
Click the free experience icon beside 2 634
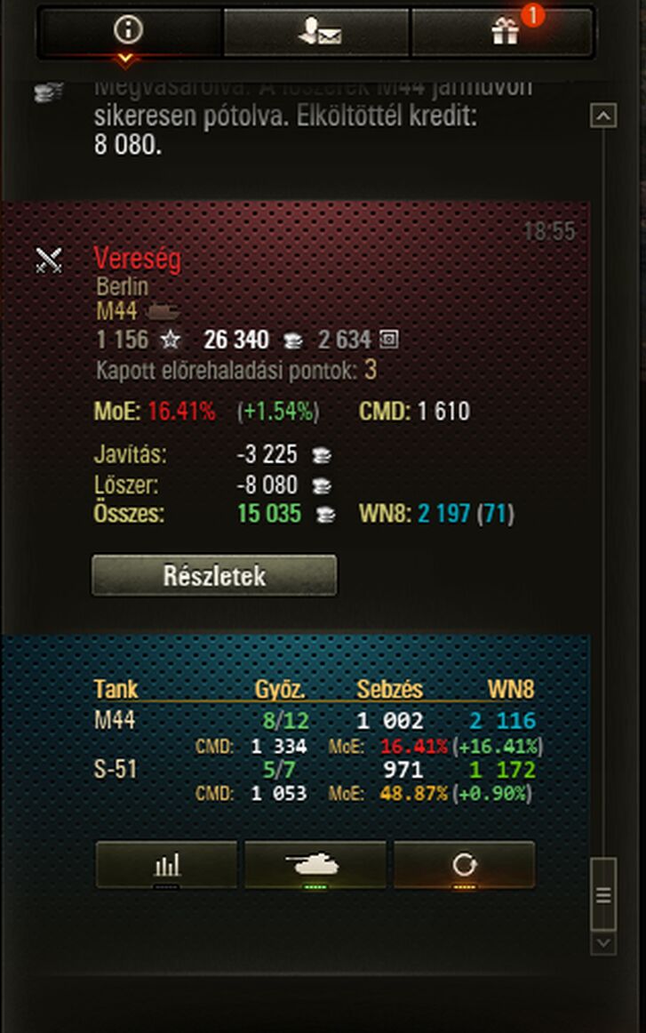tap(388, 340)
